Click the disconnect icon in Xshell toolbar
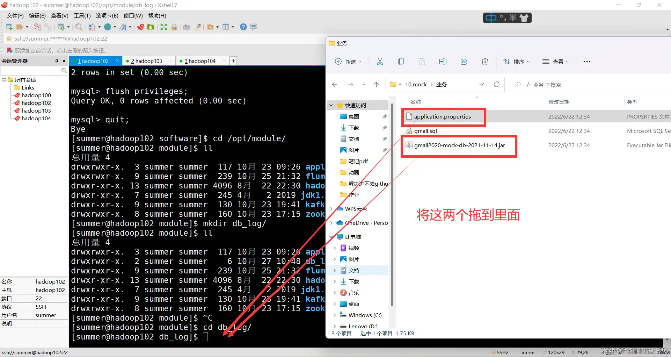The image size is (671, 357). tap(38, 27)
